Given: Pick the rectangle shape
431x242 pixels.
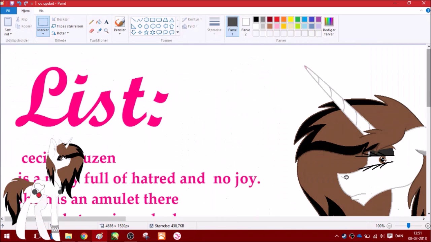Looking at the screenshot, I should (153, 20).
